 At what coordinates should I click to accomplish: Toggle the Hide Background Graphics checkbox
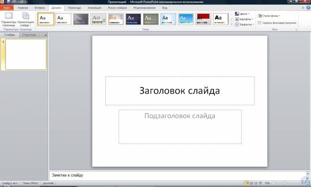coord(259,23)
